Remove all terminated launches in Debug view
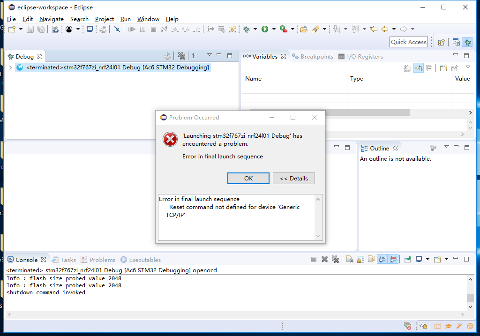480x336 pixels. point(181,56)
